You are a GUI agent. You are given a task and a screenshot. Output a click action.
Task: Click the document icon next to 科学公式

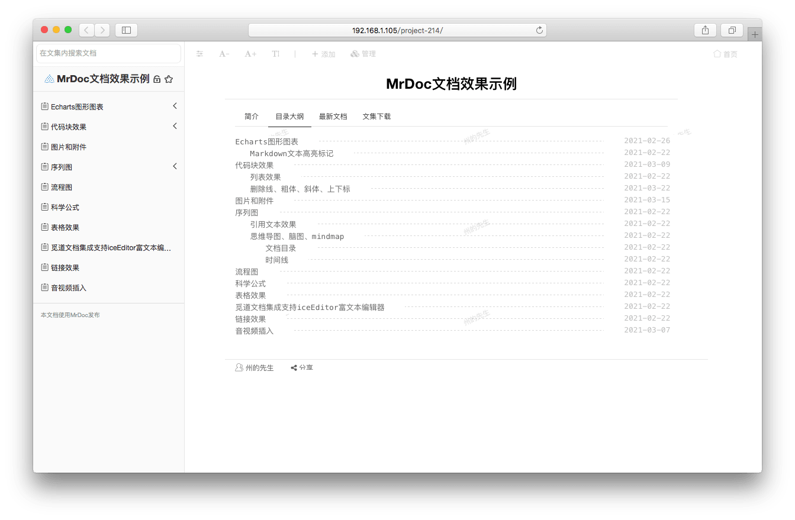click(44, 207)
